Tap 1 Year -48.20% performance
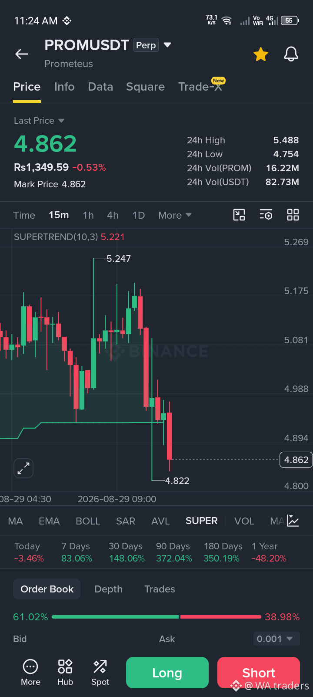This screenshot has width=313, height=697. [269, 552]
